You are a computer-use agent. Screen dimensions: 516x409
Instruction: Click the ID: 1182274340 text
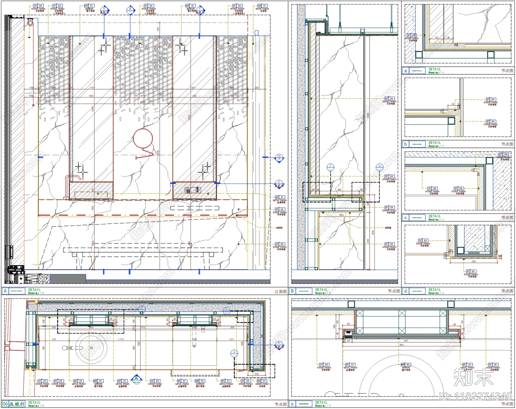point(476,396)
